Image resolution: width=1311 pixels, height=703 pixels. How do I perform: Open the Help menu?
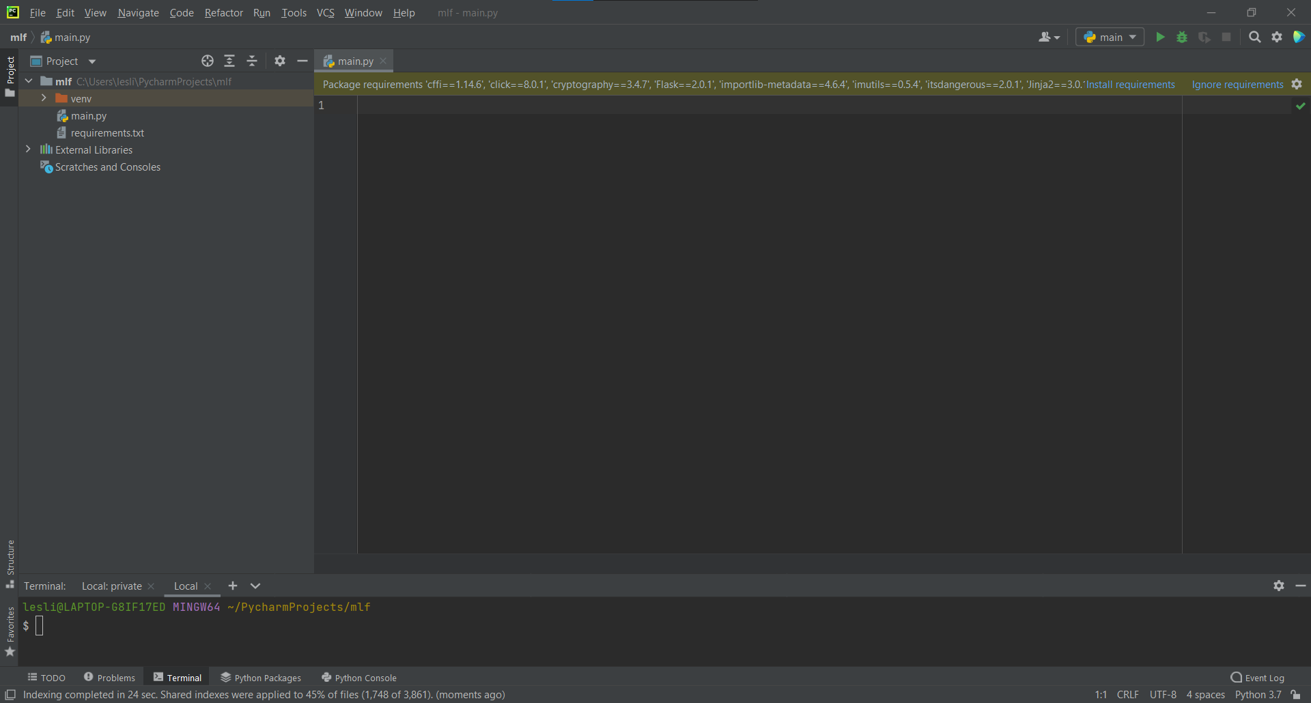(x=404, y=13)
